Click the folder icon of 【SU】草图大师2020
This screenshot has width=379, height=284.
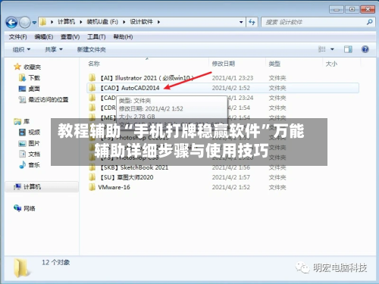(x=92, y=177)
